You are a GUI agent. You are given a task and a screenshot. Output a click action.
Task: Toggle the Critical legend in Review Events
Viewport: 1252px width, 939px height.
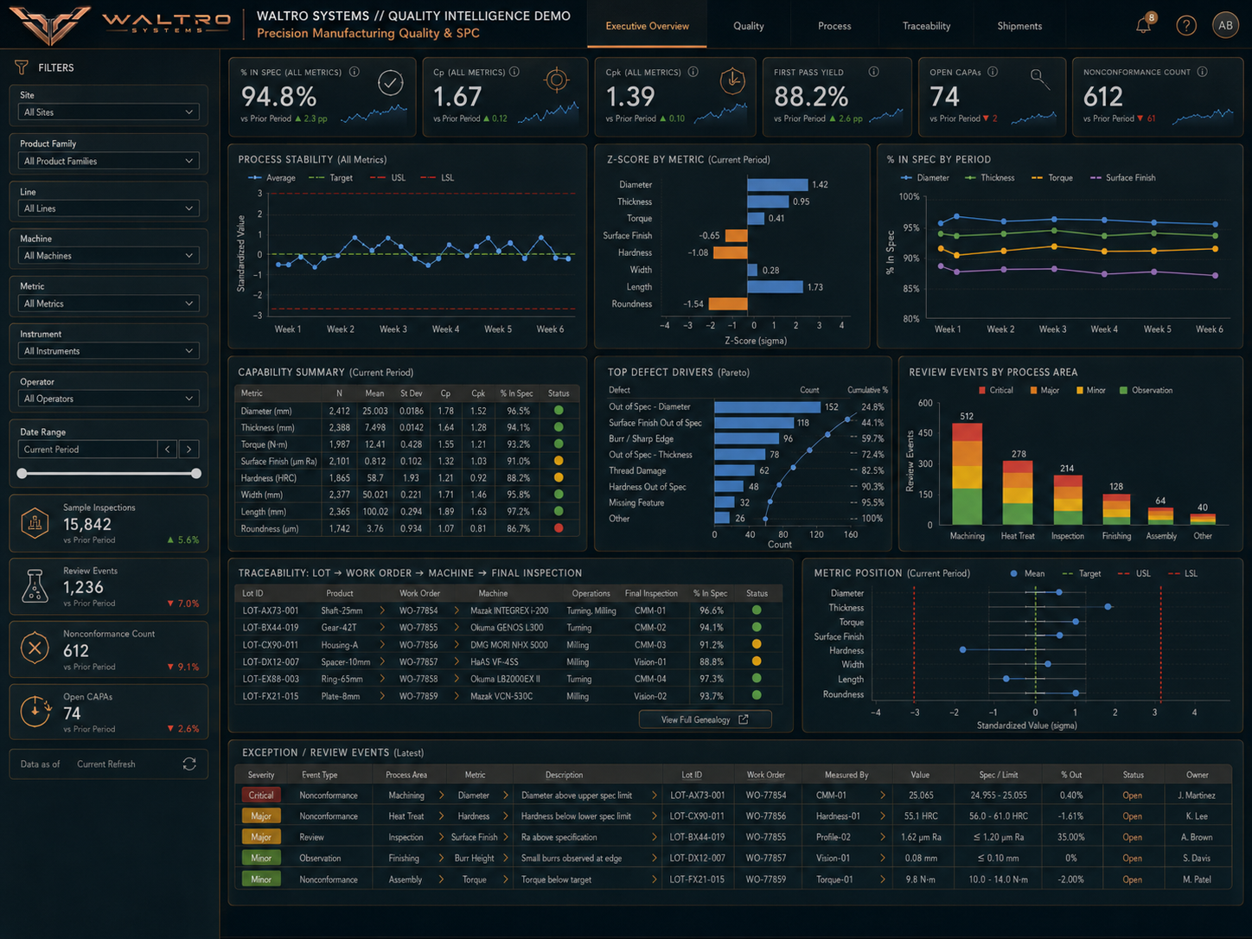[x=995, y=391]
